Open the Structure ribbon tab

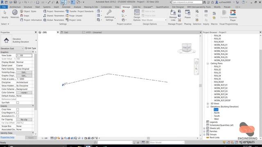(28, 7)
